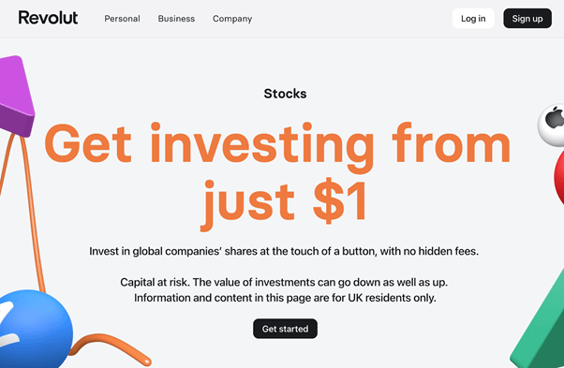
Task: Click the Revolut logo
Action: [48, 18]
